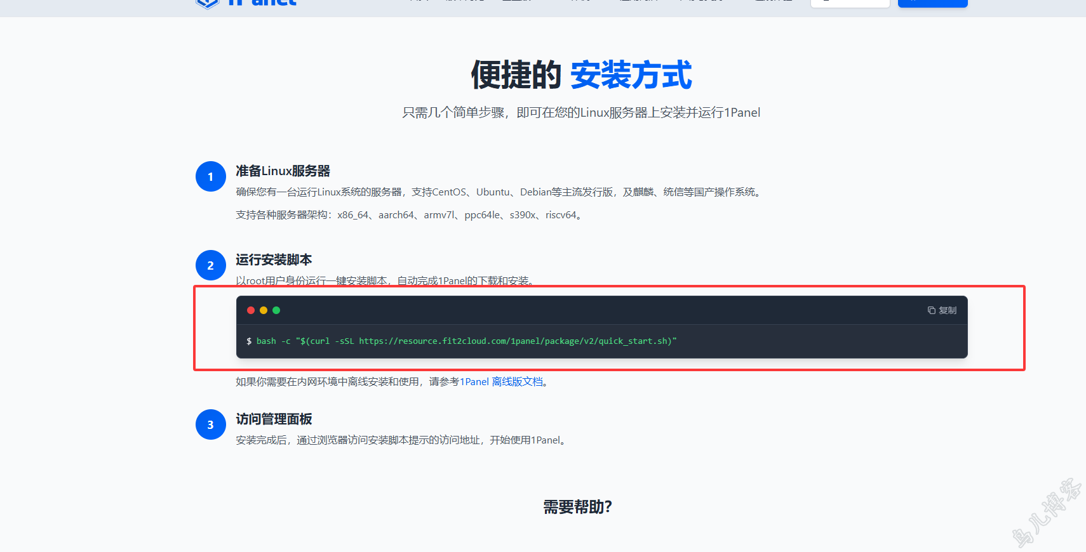Click the note 如果你需要在内网环境中离线安装

(392, 382)
